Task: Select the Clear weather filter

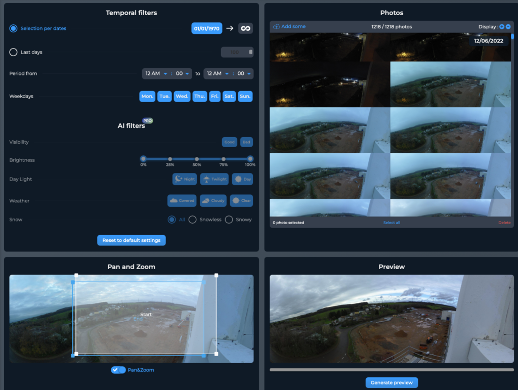Action: 241,201
